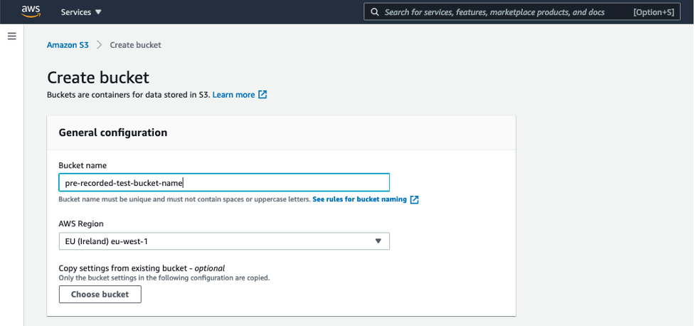Viewport: 695px width, 326px height.
Task: Select the Create bucket breadcrumb item
Action: point(135,45)
